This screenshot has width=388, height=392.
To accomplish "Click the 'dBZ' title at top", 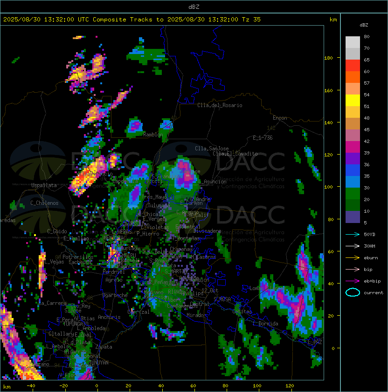I will coord(194,7).
